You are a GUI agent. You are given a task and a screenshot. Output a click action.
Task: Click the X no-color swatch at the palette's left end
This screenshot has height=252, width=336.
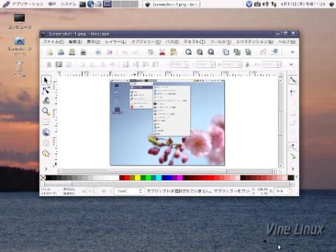(43, 177)
